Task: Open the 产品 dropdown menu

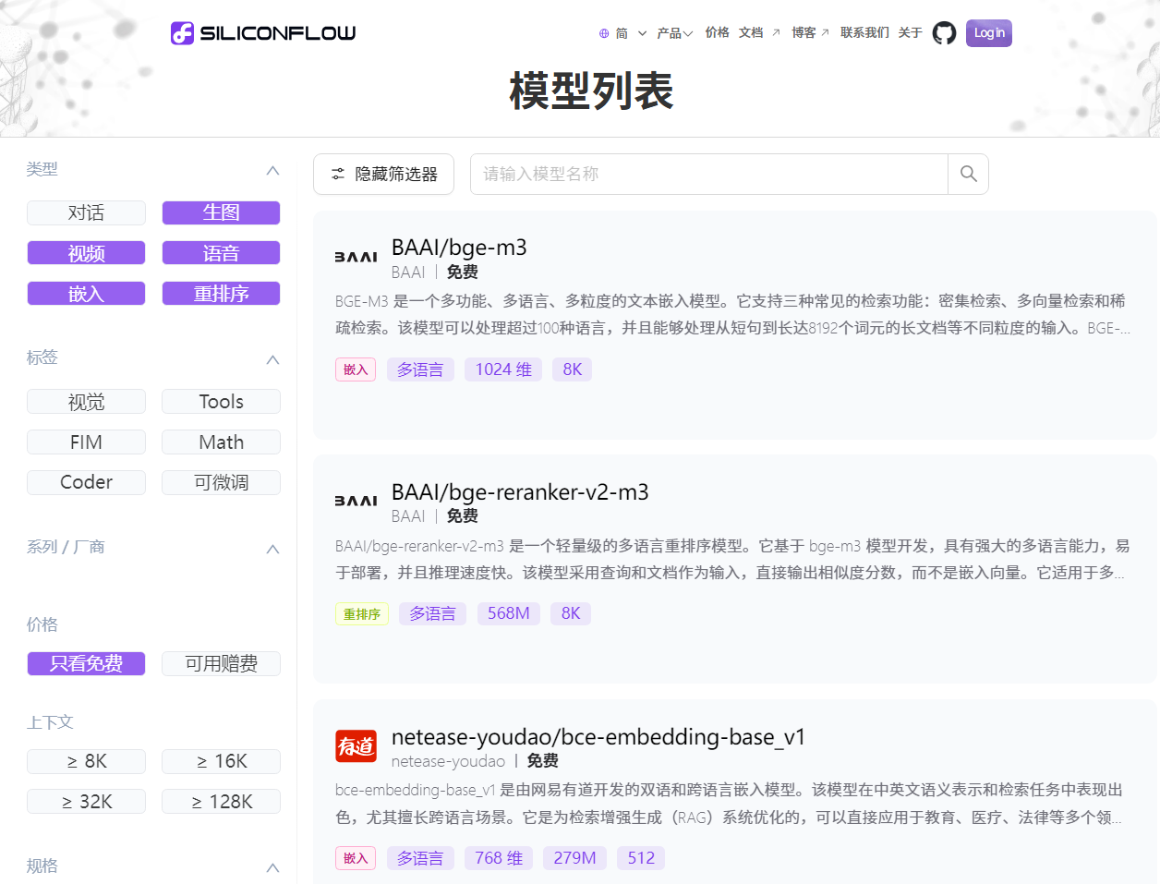Action: 674,33
